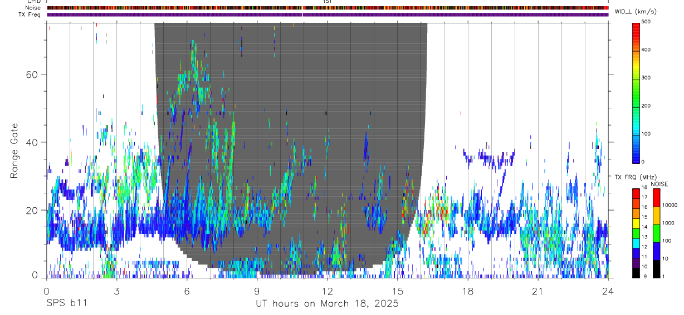Click the multicolored Noise strip above the plot
This screenshot has width=684, height=315.
point(327,8)
